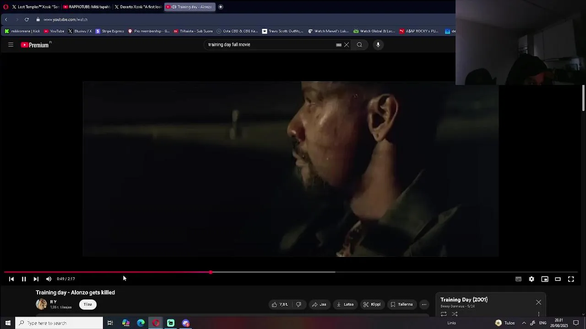Viewport: 586px width, 329px height.
Task: Open Pro membership bookmark
Action: 149,31
